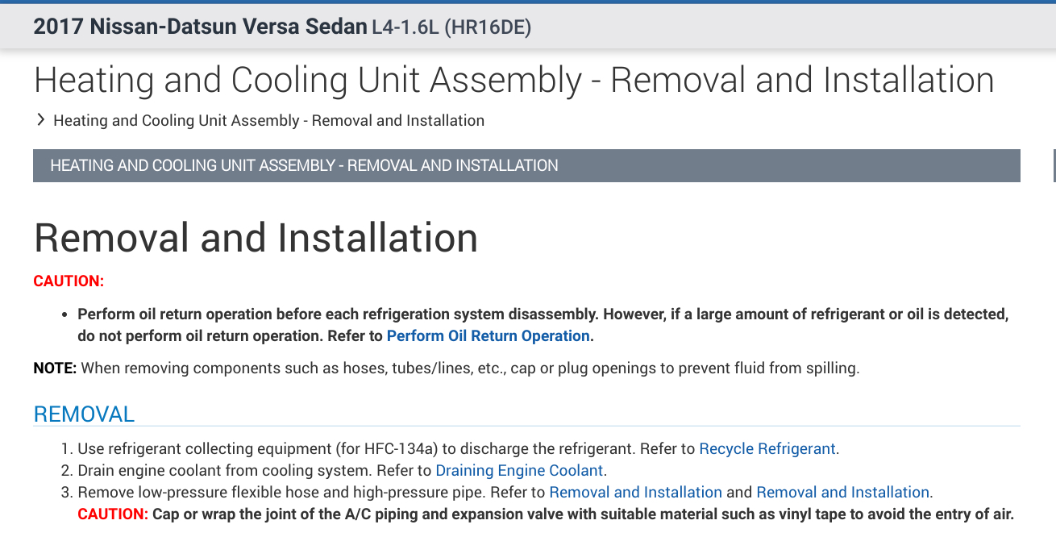Click the large Removal and Installation heading
The image size is (1056, 537).
coord(256,238)
